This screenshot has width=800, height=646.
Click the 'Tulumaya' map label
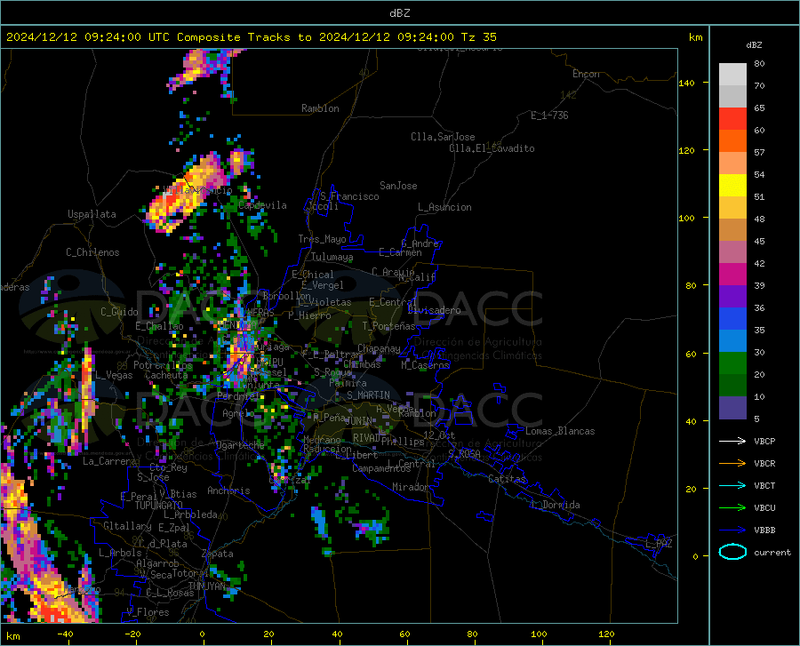pyautogui.click(x=332, y=257)
